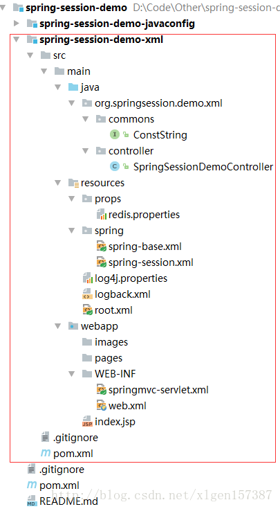This screenshot has height=509, width=280.
Task: Expand the spring-session-demo-javaconfig module
Action: 17,23
